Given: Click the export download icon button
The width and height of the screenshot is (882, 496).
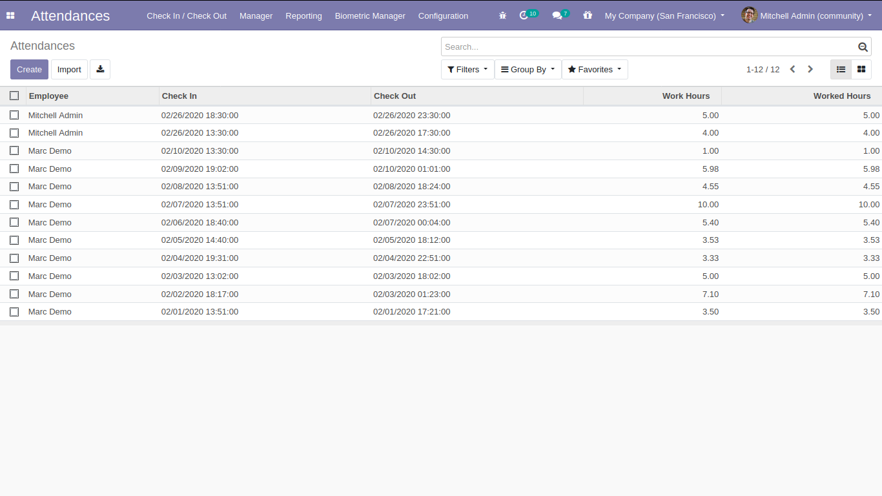Looking at the screenshot, I should pyautogui.click(x=100, y=70).
